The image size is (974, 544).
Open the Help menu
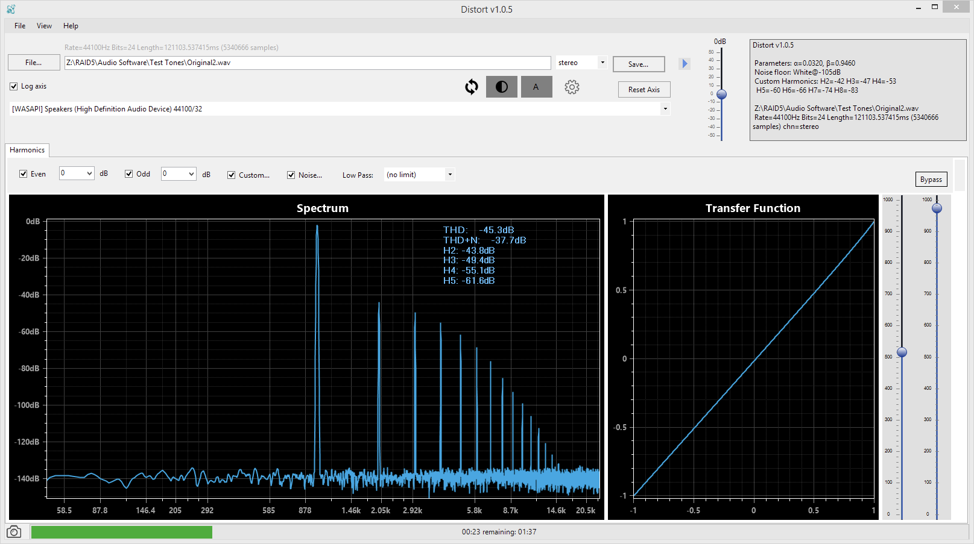(x=71, y=26)
